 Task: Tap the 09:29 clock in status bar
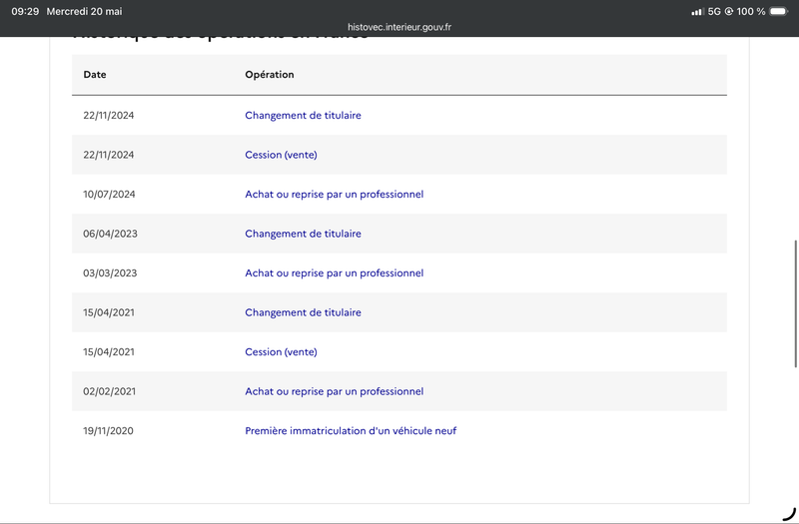25,11
